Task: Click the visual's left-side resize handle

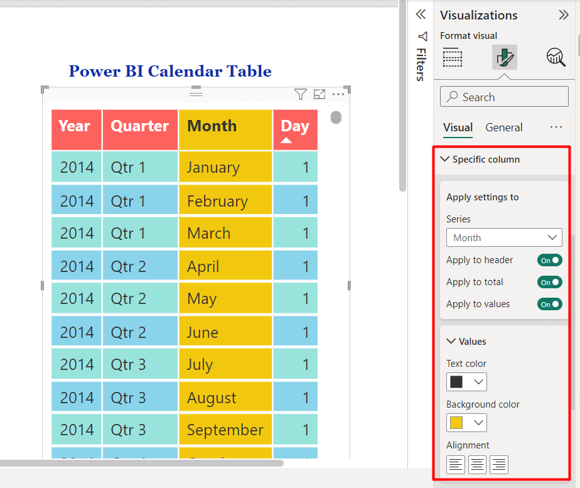Action: coord(42,285)
